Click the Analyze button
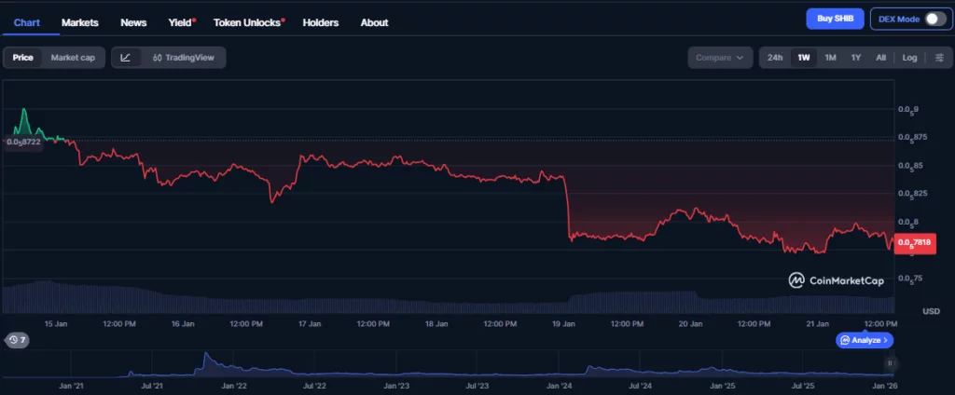Image resolution: width=955 pixels, height=395 pixels. click(865, 340)
